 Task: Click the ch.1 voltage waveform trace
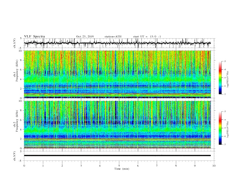[117, 43]
